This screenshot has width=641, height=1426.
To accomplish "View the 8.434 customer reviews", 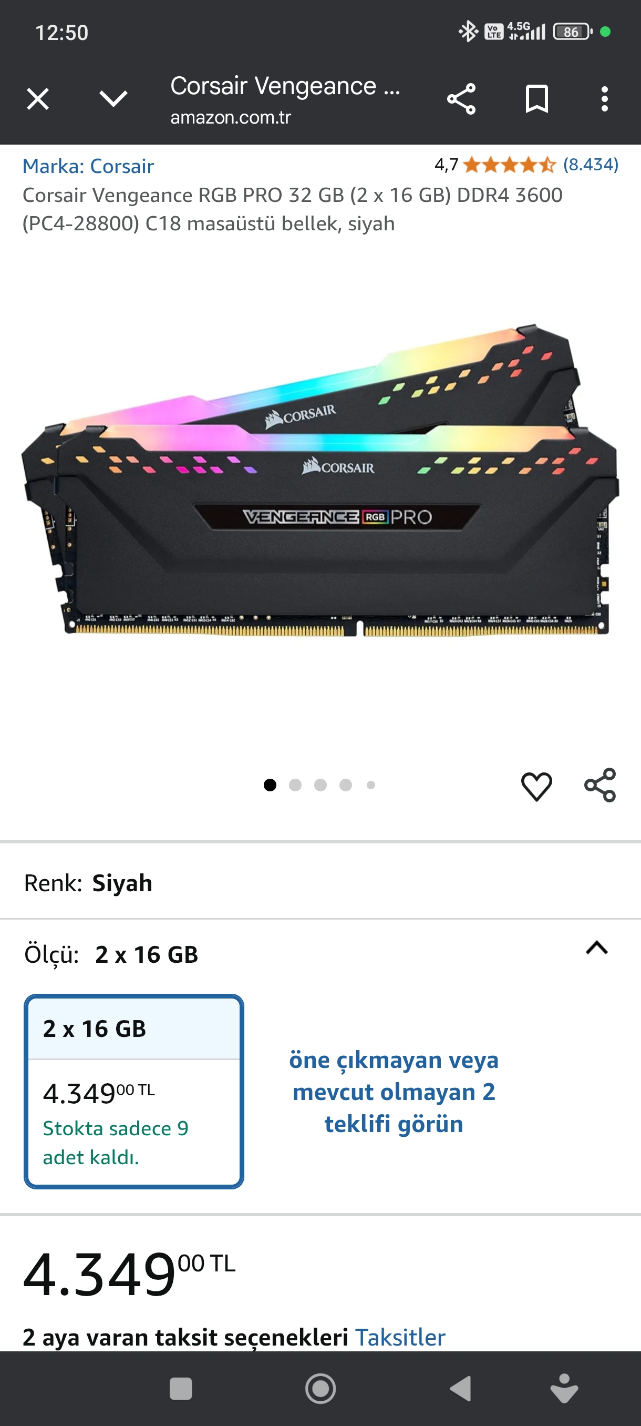I will pos(591,165).
